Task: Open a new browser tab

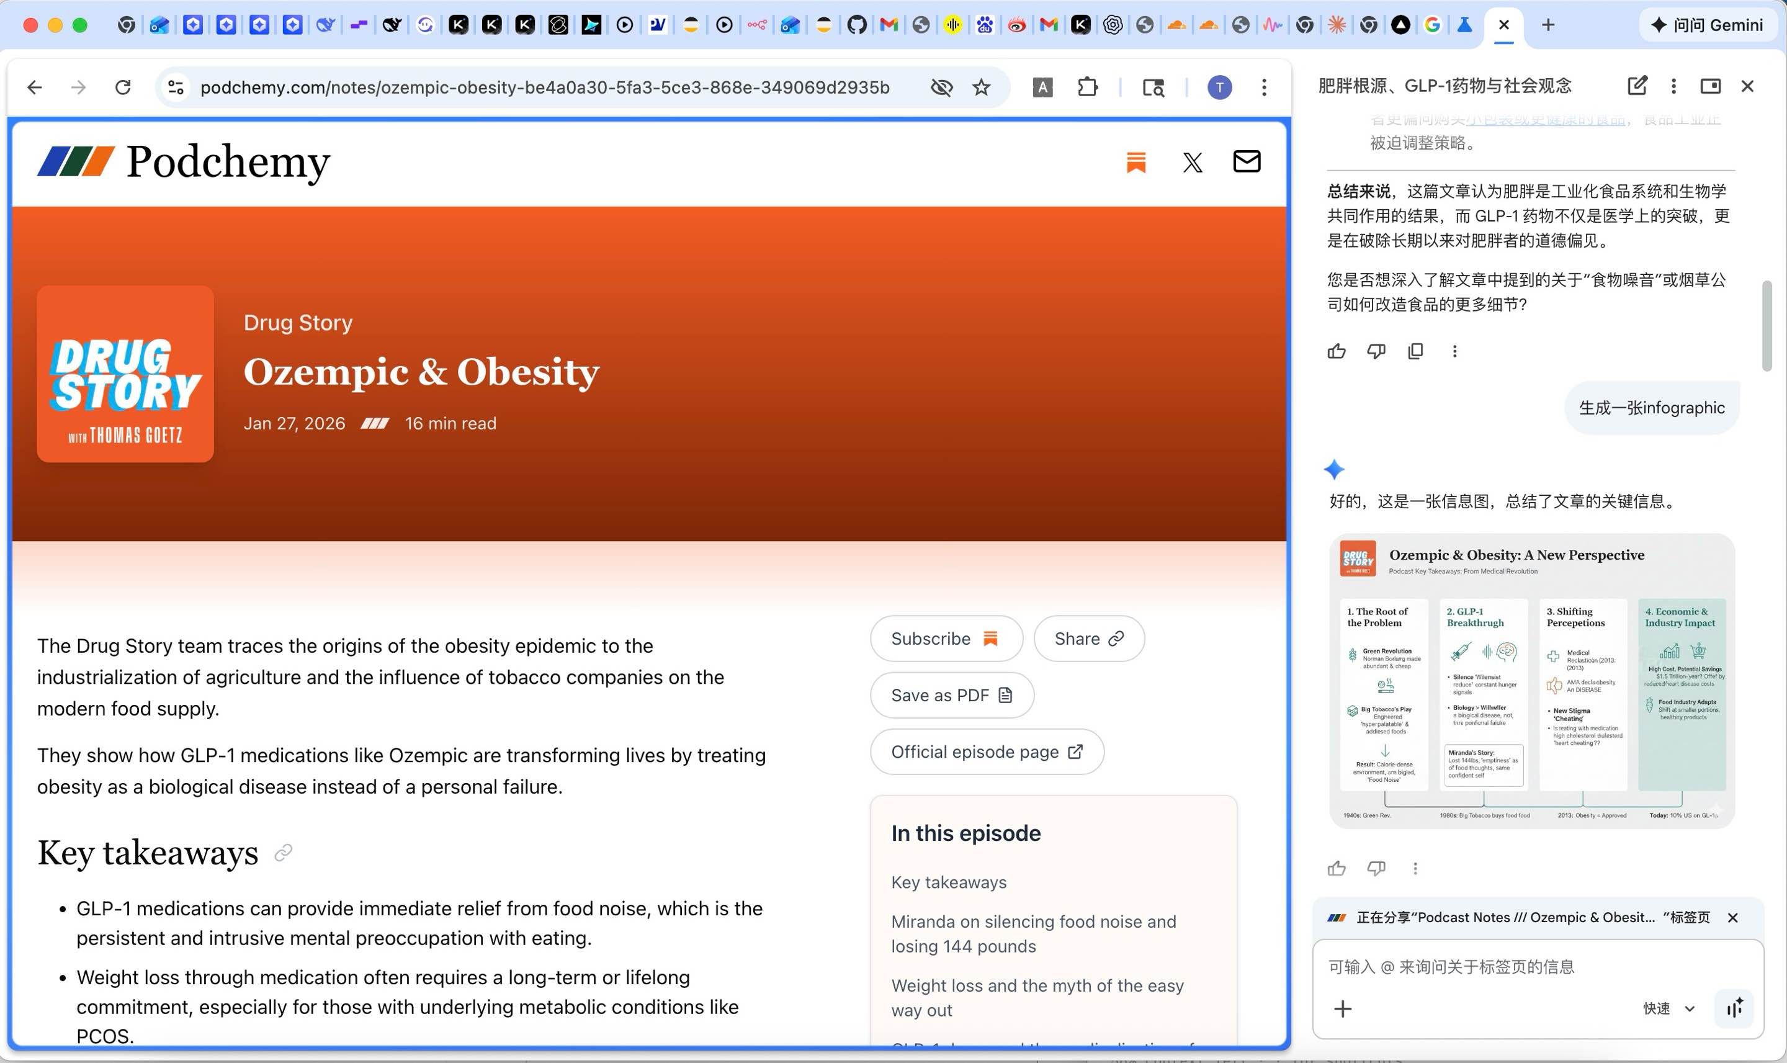Action: (1547, 25)
